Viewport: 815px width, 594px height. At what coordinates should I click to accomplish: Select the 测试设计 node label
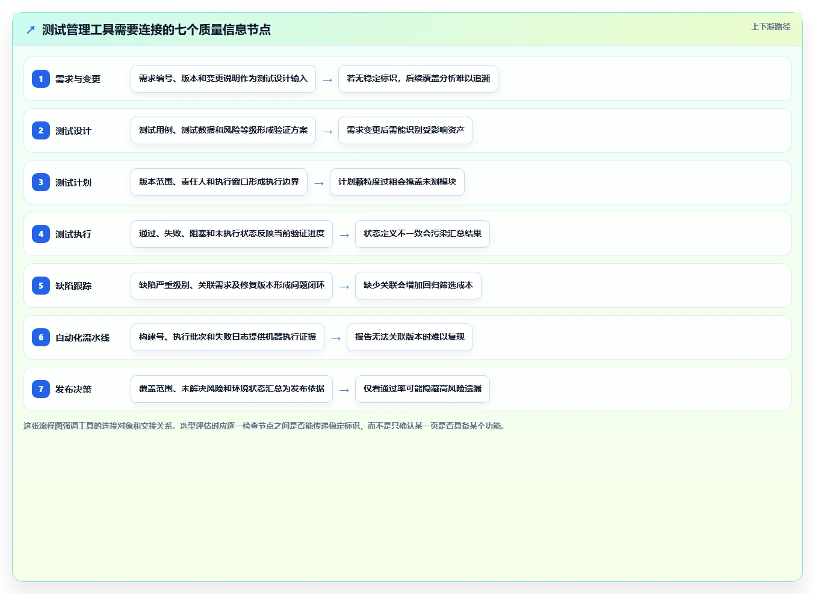click(73, 130)
